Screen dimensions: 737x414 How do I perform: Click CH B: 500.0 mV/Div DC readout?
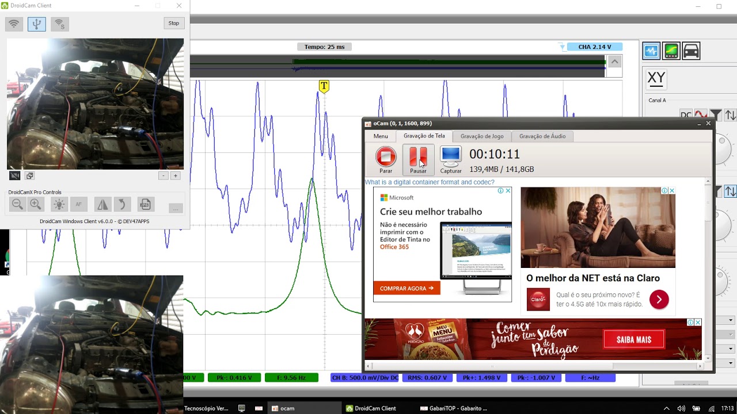click(x=364, y=378)
